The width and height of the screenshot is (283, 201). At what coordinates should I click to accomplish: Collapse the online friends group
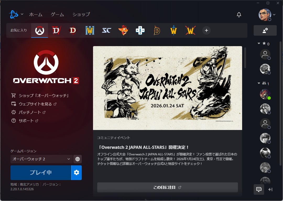pyautogui.click(x=259, y=84)
